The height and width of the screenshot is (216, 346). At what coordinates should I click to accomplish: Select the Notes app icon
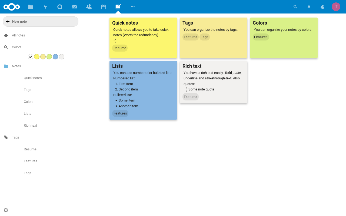(x=118, y=7)
